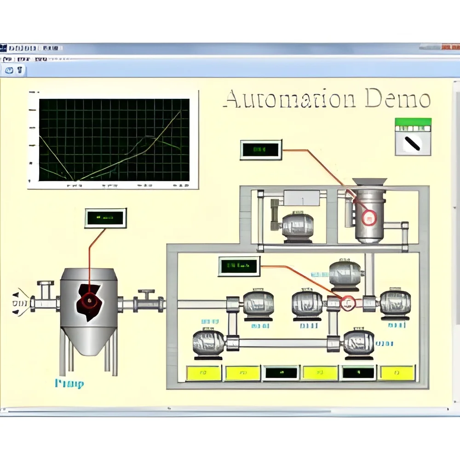Toggle the rotary selector switch under the green header

tap(413, 144)
